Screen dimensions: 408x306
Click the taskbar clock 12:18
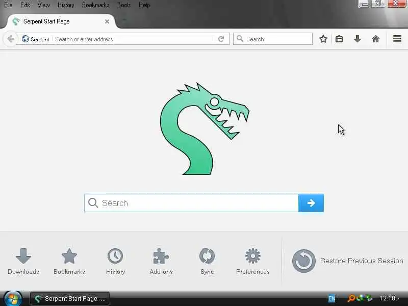(389, 298)
